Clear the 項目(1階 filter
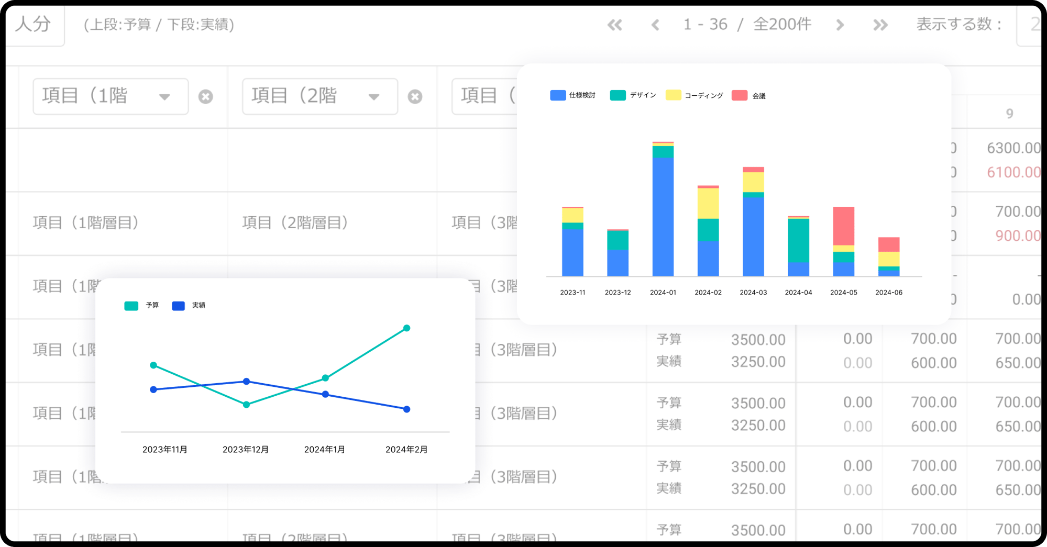Viewport: 1047px width, 547px height. (206, 97)
